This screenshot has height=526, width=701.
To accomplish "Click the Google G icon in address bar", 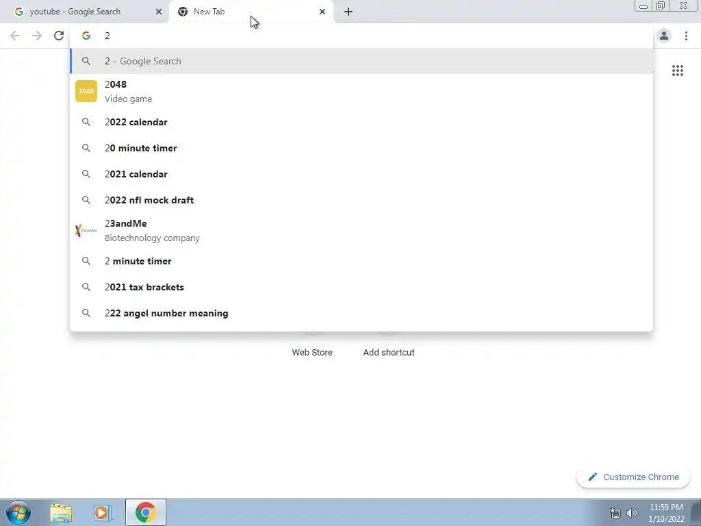I will pyautogui.click(x=86, y=36).
